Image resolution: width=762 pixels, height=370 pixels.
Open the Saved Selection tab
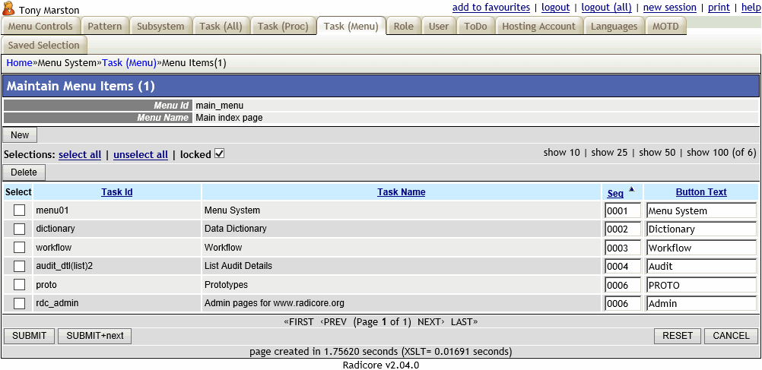(x=43, y=46)
